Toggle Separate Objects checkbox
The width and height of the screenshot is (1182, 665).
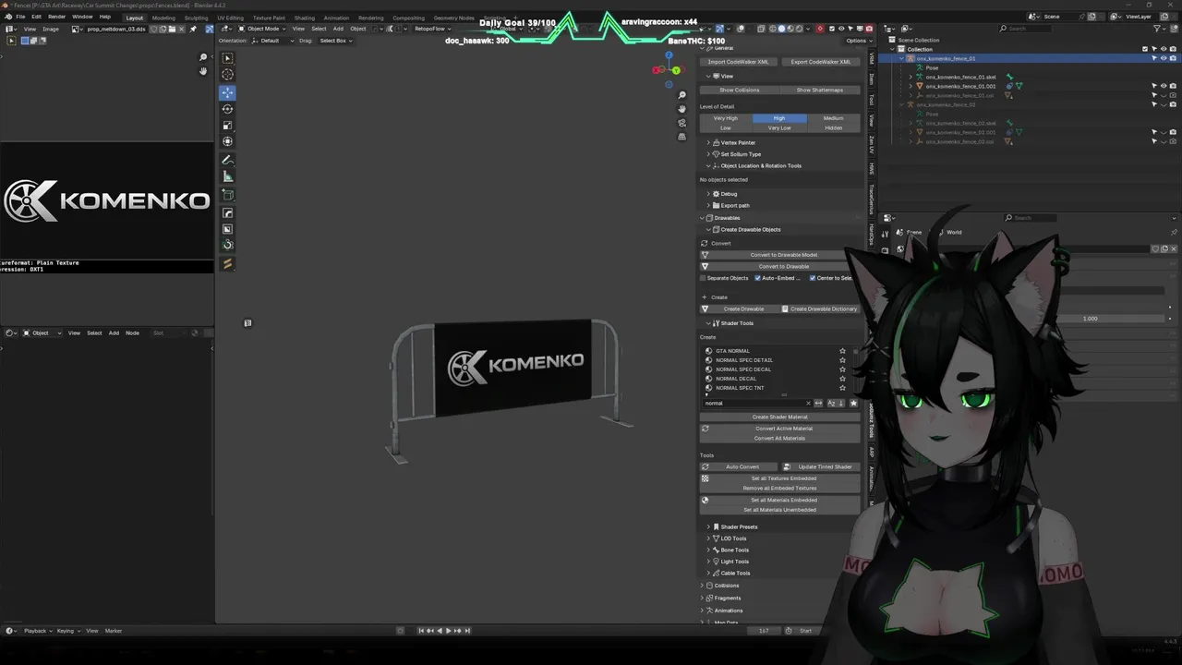[704, 278]
